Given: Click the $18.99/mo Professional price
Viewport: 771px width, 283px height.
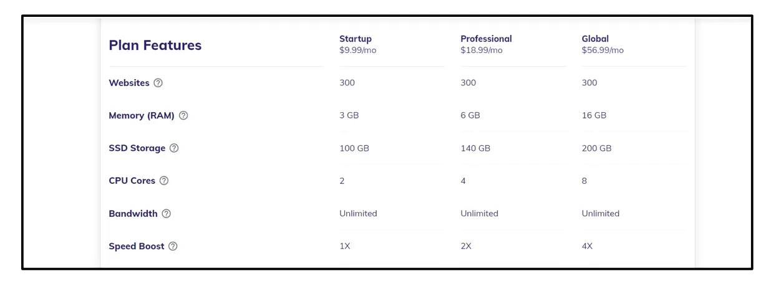Looking at the screenshot, I should coord(481,50).
